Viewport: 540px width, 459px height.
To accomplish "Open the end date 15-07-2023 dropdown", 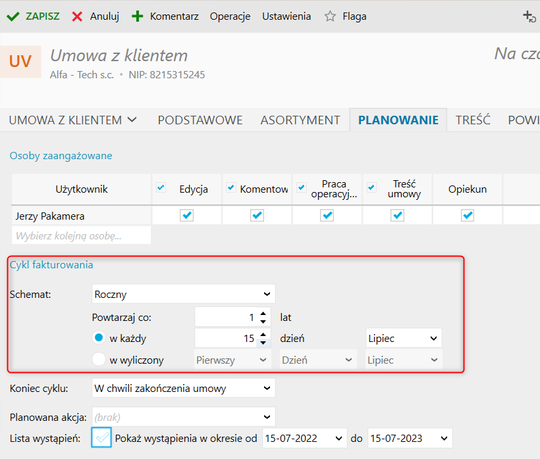I will [410, 438].
